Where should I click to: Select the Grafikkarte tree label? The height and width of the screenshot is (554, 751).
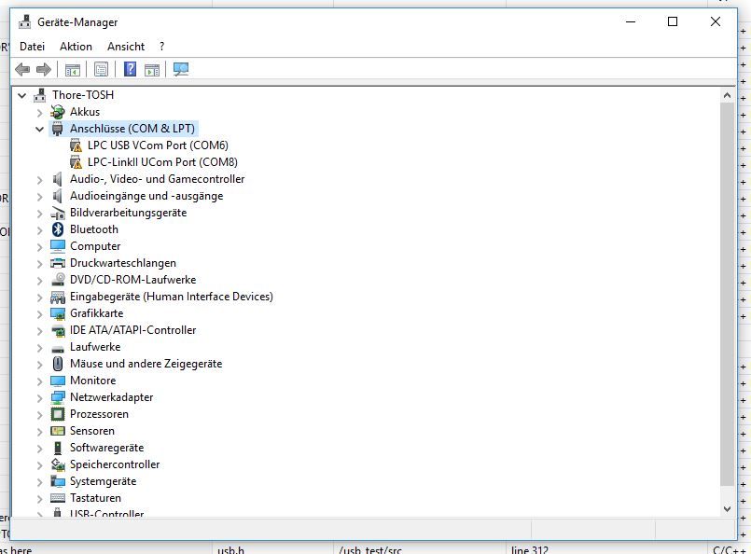click(97, 313)
